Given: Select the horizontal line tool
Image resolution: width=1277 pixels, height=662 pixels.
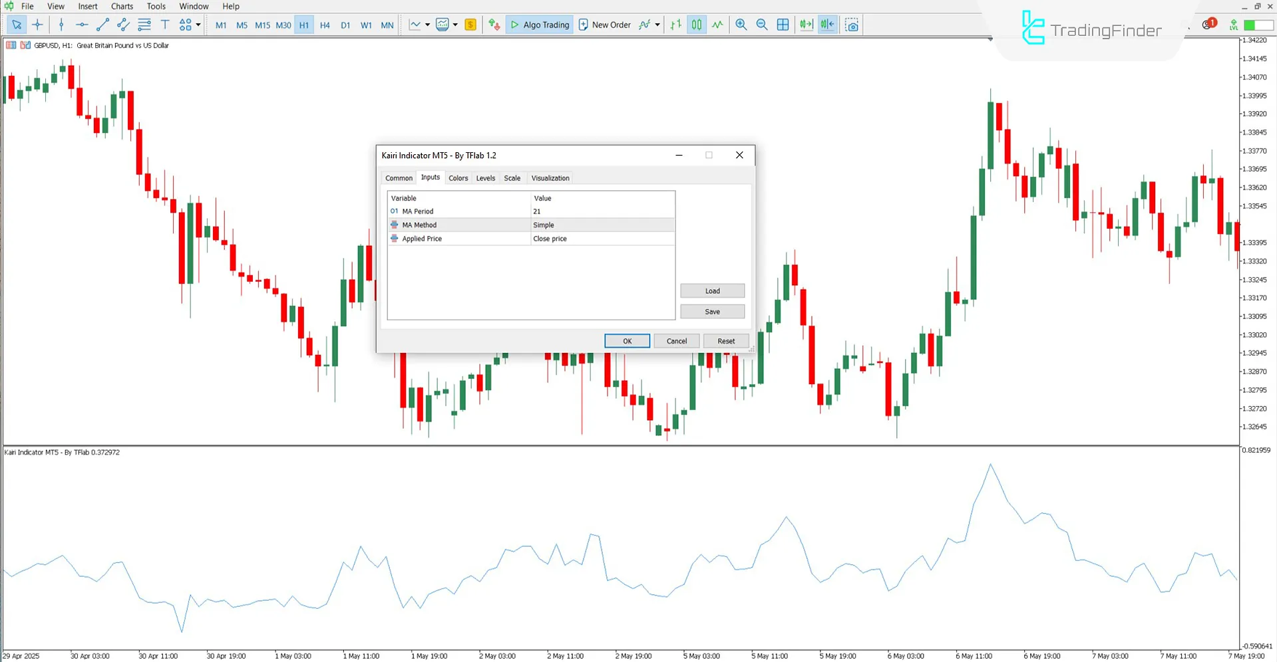Looking at the screenshot, I should (82, 25).
